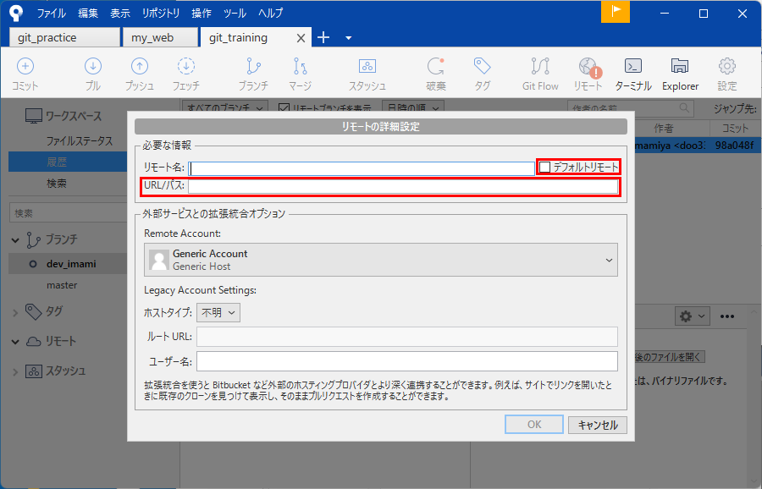The height and width of the screenshot is (489, 762).
Task: Click the リモート名 text field
Action: click(362, 168)
